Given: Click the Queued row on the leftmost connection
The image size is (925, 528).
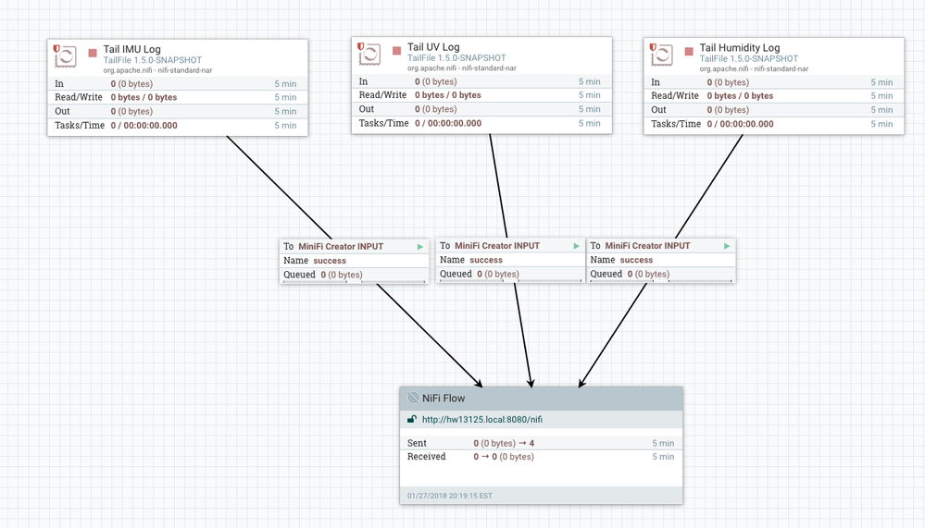Looking at the screenshot, I should [x=354, y=275].
